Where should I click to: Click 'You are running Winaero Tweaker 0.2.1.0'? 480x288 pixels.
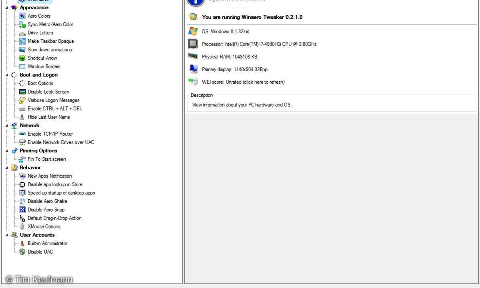[252, 17]
